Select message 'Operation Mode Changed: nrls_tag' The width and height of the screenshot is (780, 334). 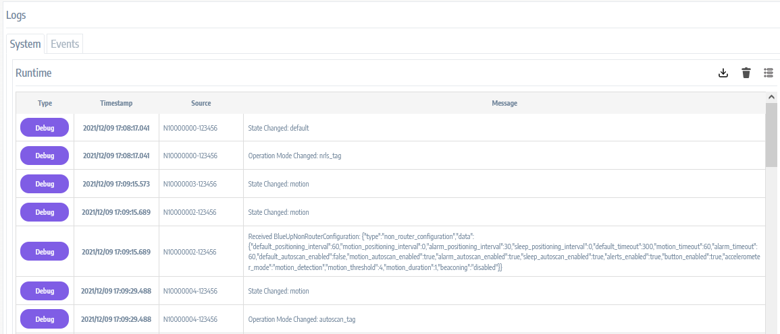click(294, 156)
